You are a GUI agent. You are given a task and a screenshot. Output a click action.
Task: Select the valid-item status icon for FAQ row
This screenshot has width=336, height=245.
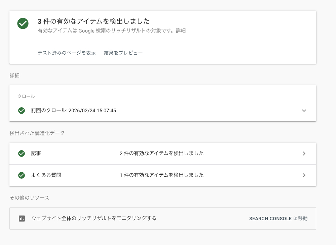point(22,175)
